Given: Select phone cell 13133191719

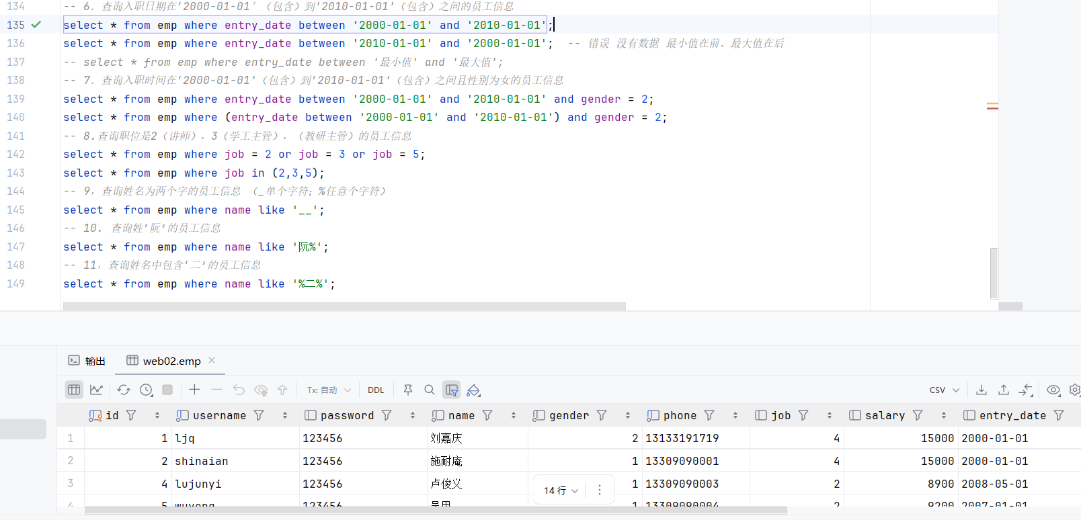Looking at the screenshot, I should (696, 438).
